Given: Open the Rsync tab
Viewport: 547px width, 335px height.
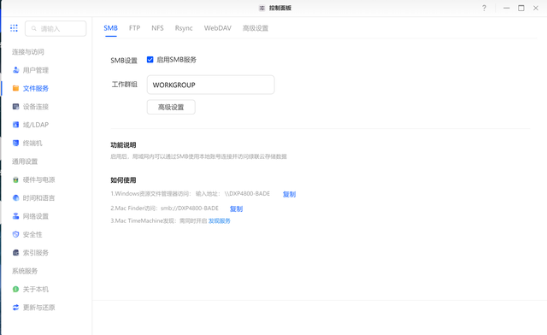Looking at the screenshot, I should (184, 28).
